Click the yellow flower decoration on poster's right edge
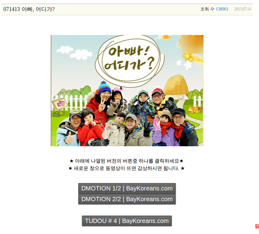This screenshot has width=259, height=234. click(197, 58)
